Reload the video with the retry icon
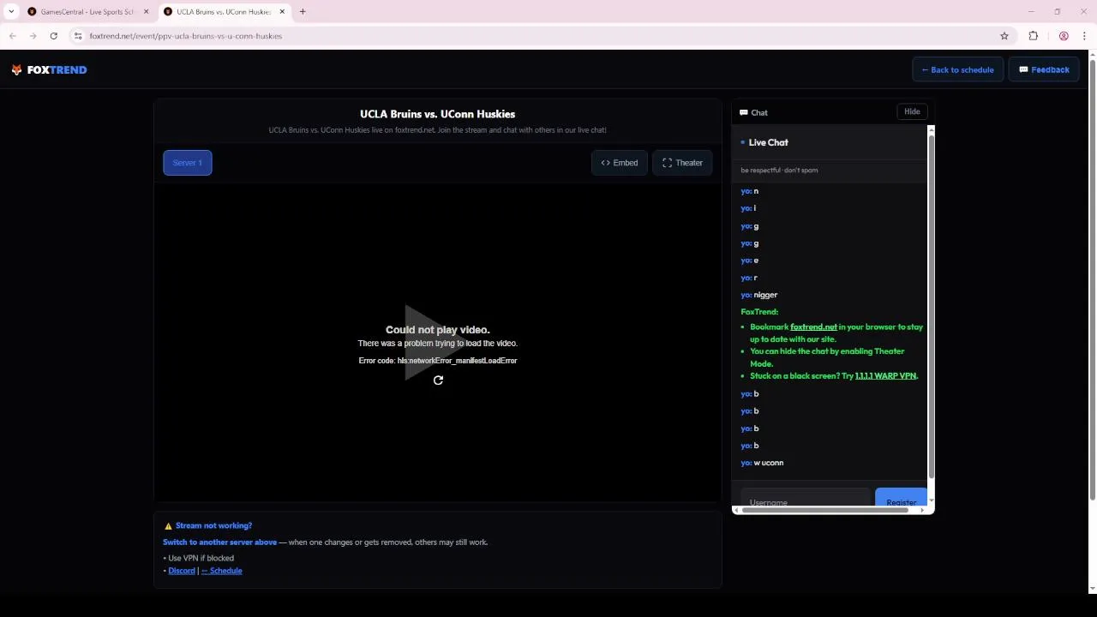This screenshot has width=1097, height=617. 438,380
